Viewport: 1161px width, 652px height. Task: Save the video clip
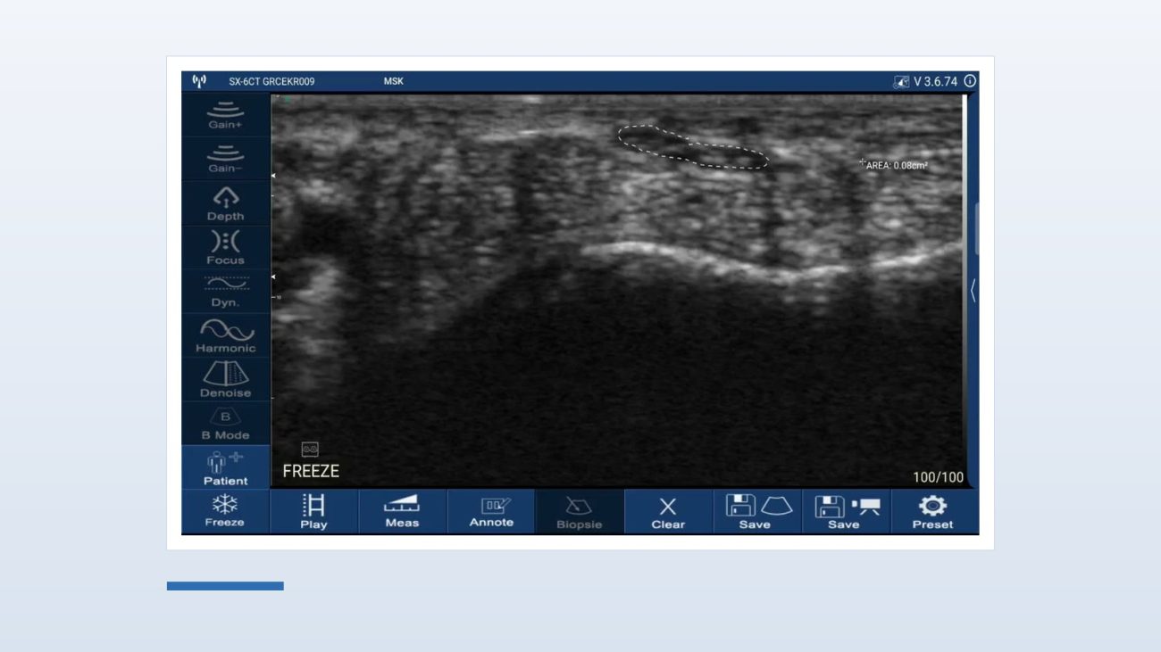[x=846, y=512]
